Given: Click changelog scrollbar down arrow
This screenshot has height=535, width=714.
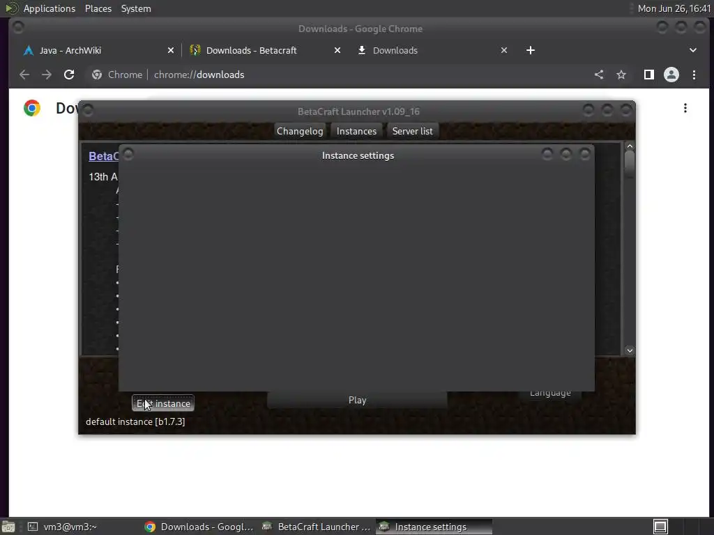Looking at the screenshot, I should (630, 350).
